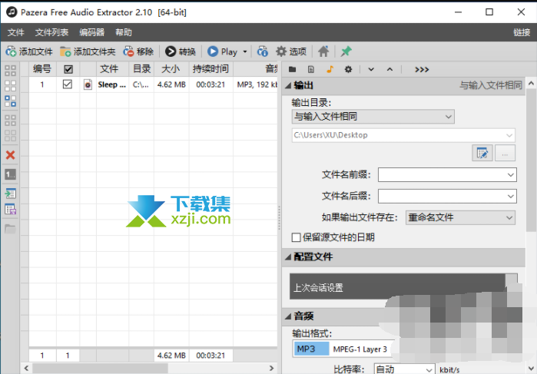The width and height of the screenshot is (537, 374).
Task: Toggle the green pin icon
Action: click(346, 51)
